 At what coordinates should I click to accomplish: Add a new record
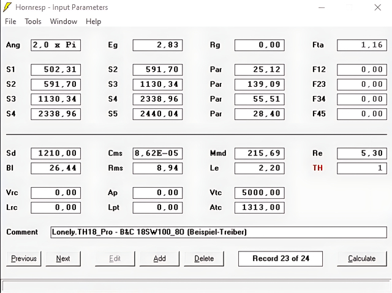click(159, 259)
